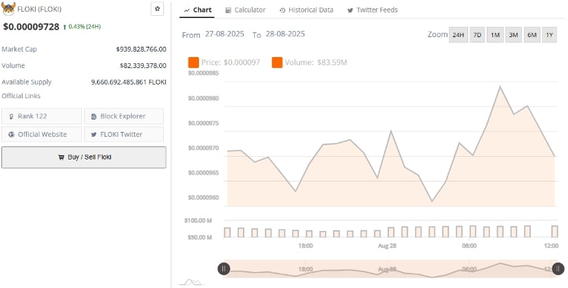Grab the left range slider handle

tap(224, 269)
